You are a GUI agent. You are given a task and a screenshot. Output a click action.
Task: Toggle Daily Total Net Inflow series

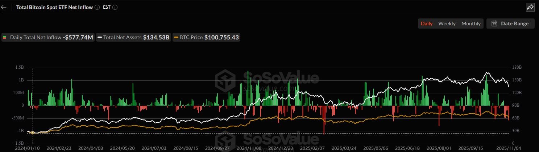point(47,37)
